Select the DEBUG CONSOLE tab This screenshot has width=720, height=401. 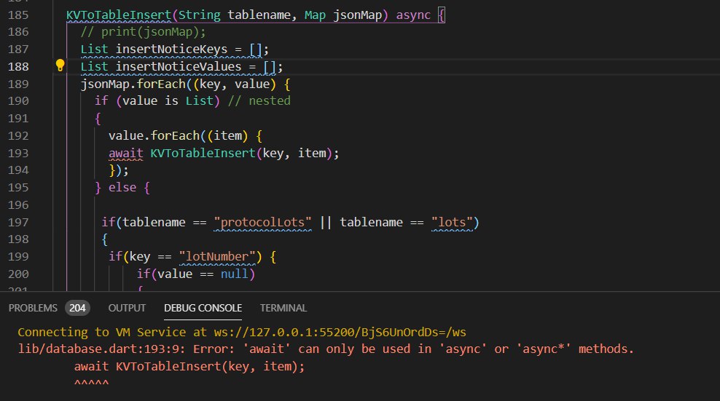tap(203, 308)
